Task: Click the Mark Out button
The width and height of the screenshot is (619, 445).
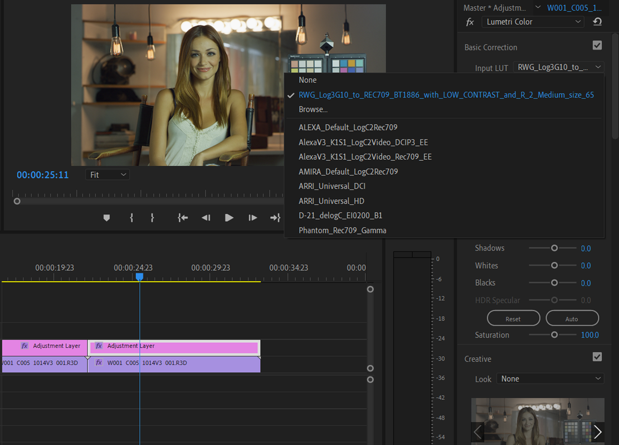Action: (152, 217)
